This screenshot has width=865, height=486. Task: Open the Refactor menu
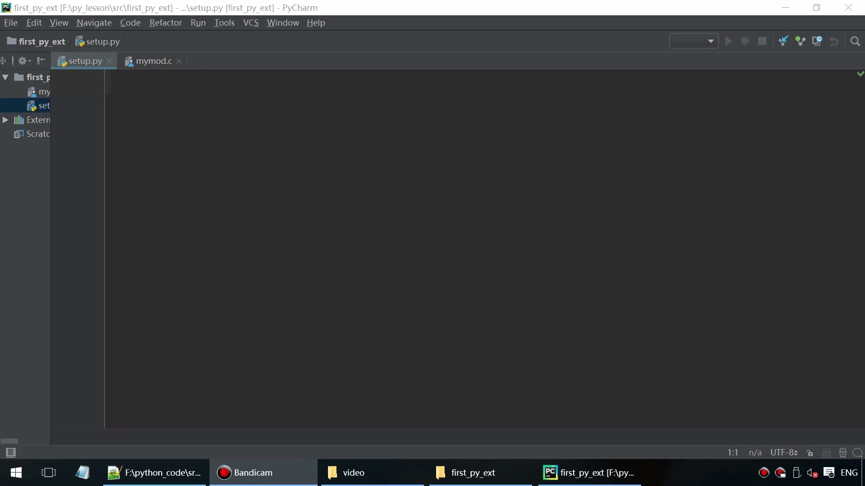[165, 22]
